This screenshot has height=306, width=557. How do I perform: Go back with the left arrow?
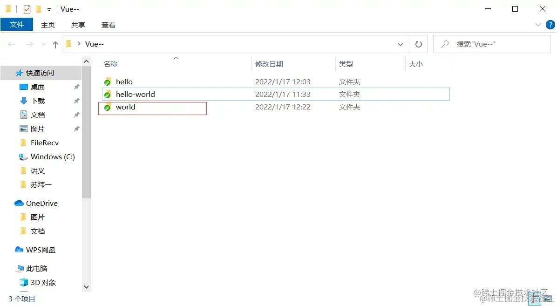(x=12, y=44)
